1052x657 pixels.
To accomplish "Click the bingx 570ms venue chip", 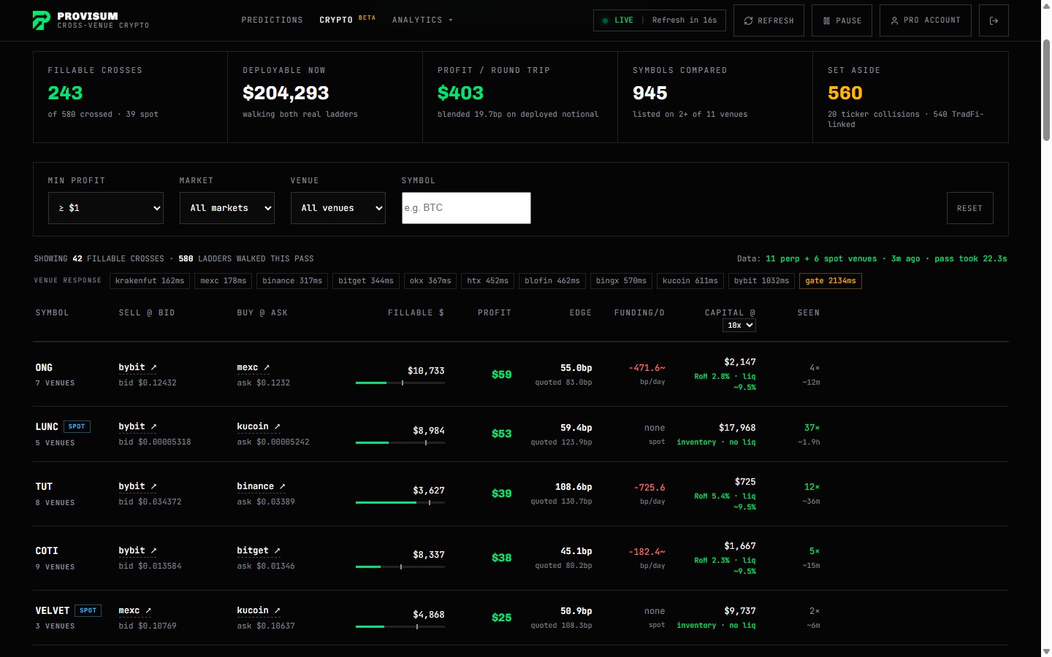I will point(621,281).
